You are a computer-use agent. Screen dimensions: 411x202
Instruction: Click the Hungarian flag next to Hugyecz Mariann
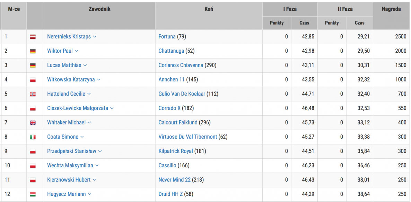coord(33,194)
